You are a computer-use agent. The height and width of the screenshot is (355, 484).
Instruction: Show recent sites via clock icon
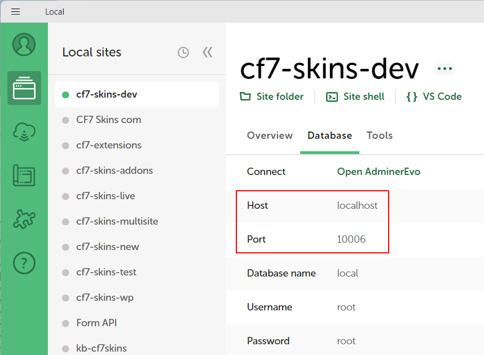(x=183, y=52)
